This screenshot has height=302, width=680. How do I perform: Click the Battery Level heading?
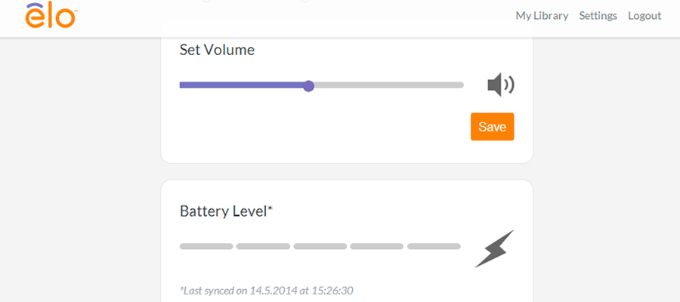pos(226,211)
